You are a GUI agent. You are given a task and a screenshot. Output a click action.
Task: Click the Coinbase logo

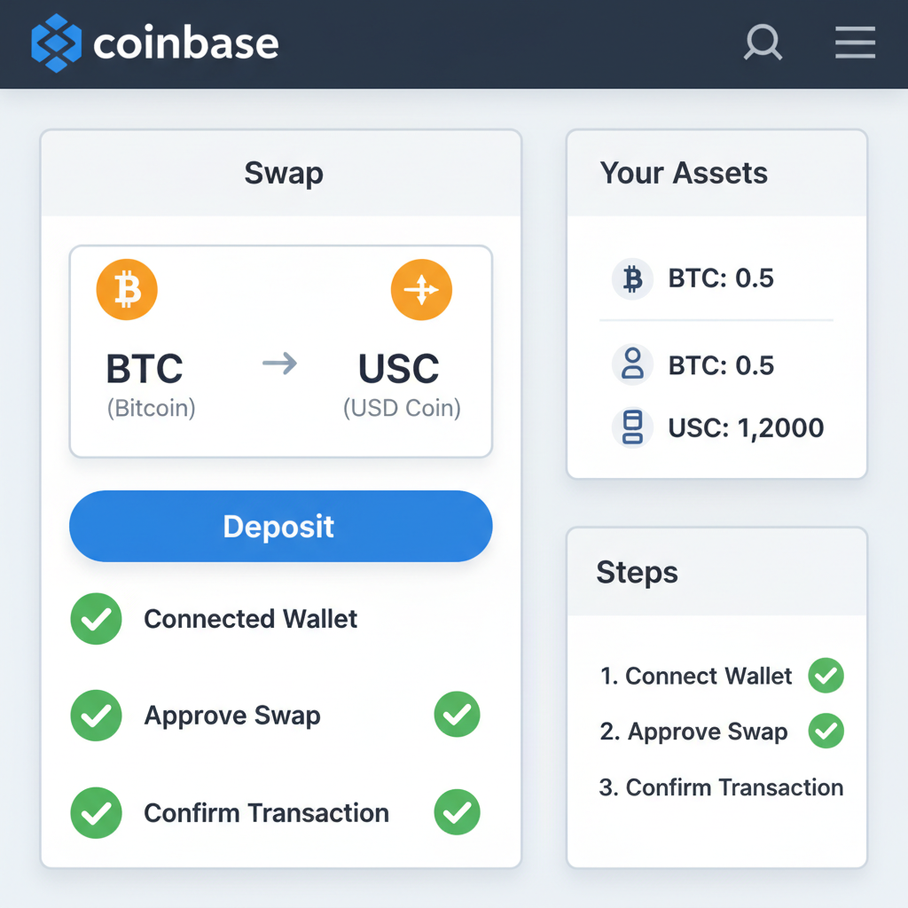point(155,42)
